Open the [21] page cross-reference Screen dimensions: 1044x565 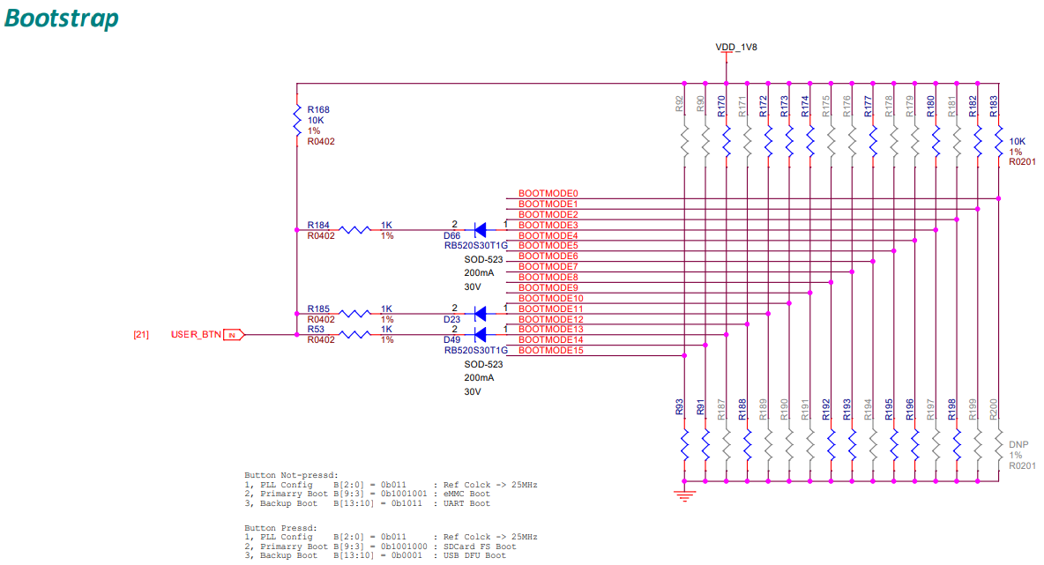pos(140,335)
